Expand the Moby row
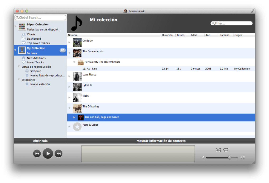269x183 pixels. pyautogui.click(x=69, y=97)
